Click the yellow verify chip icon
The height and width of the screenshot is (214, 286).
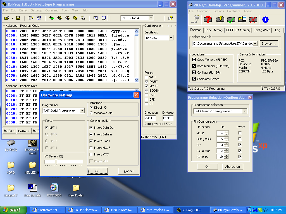[75, 18]
